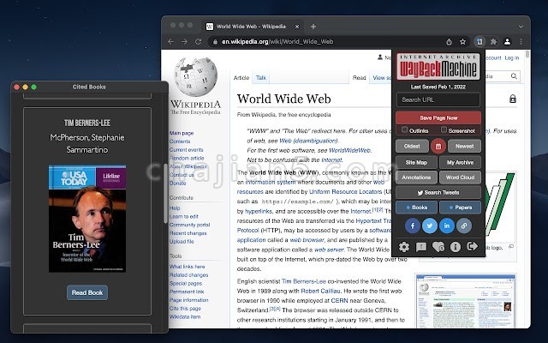Expand the tab search chevron in Chrome

coord(521,27)
